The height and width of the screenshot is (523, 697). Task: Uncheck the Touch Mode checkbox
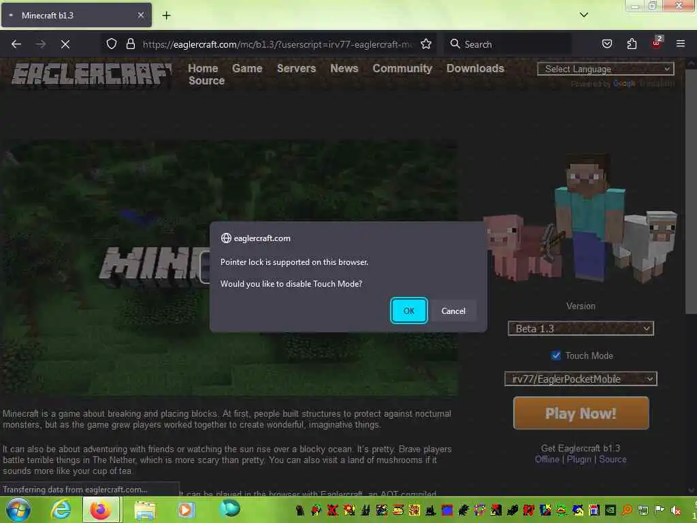(555, 355)
